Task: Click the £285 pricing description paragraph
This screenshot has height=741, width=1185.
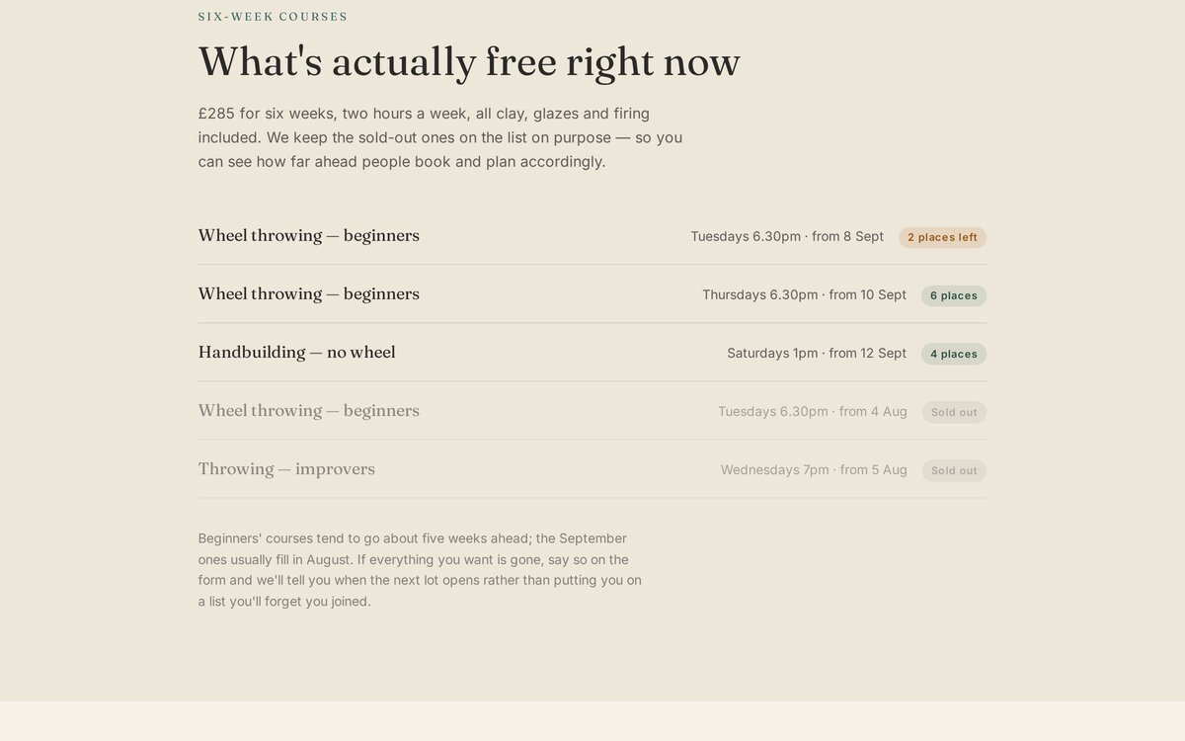Action: 440,137
